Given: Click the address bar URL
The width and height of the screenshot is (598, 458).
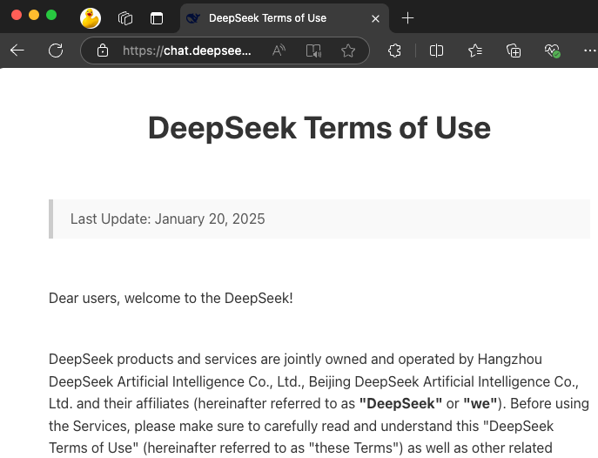Looking at the screenshot, I should (x=187, y=51).
